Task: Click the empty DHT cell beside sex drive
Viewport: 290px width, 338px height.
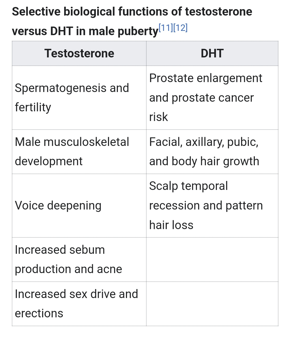Action: coord(212,304)
